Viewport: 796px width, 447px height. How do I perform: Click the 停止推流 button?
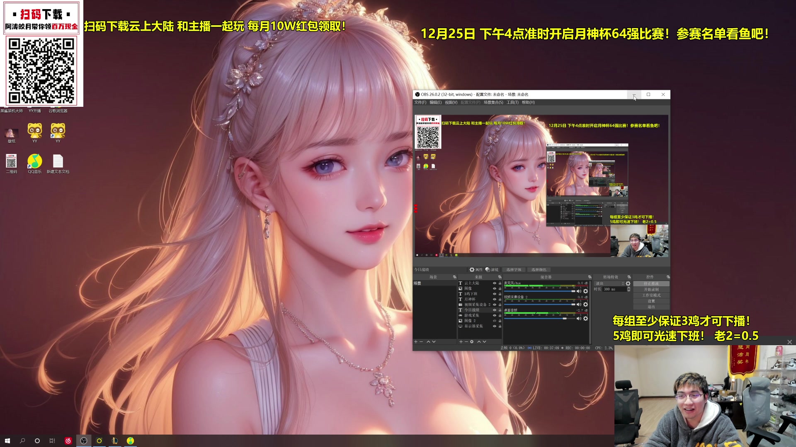coord(651,284)
